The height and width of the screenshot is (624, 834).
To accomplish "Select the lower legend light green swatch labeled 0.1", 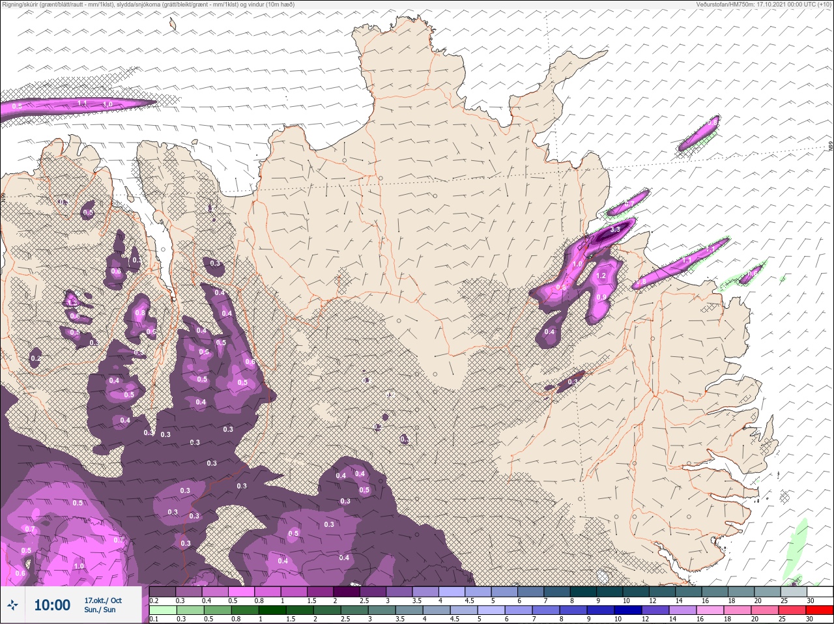I will point(163,611).
